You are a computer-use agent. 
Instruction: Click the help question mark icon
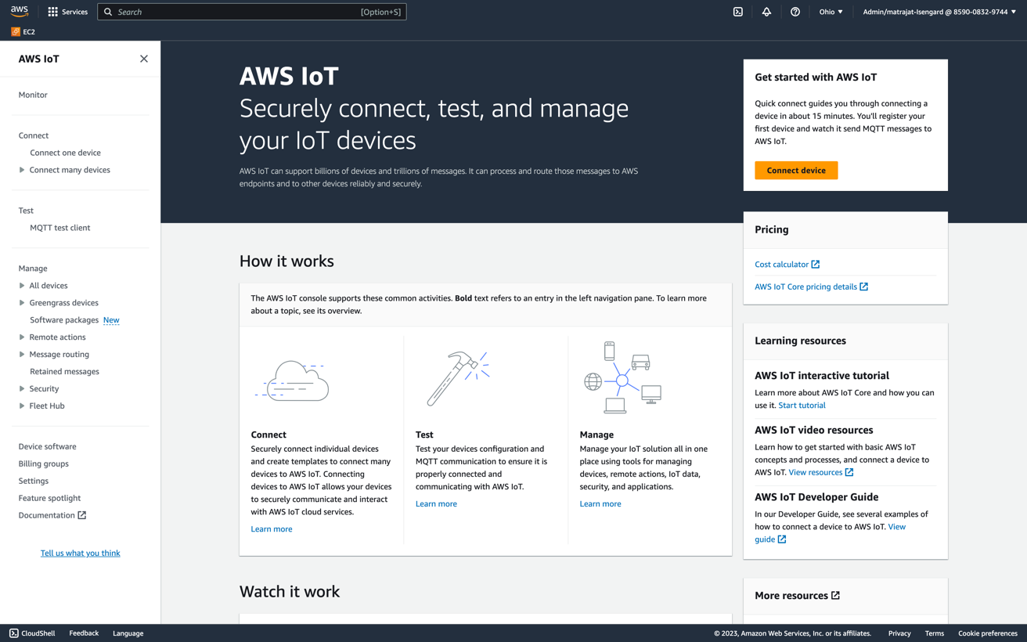click(795, 11)
